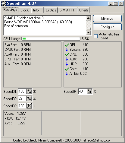Click the 'CPU1 Fan: 0 RPM' reading
125x143 pixels.
click(17, 59)
